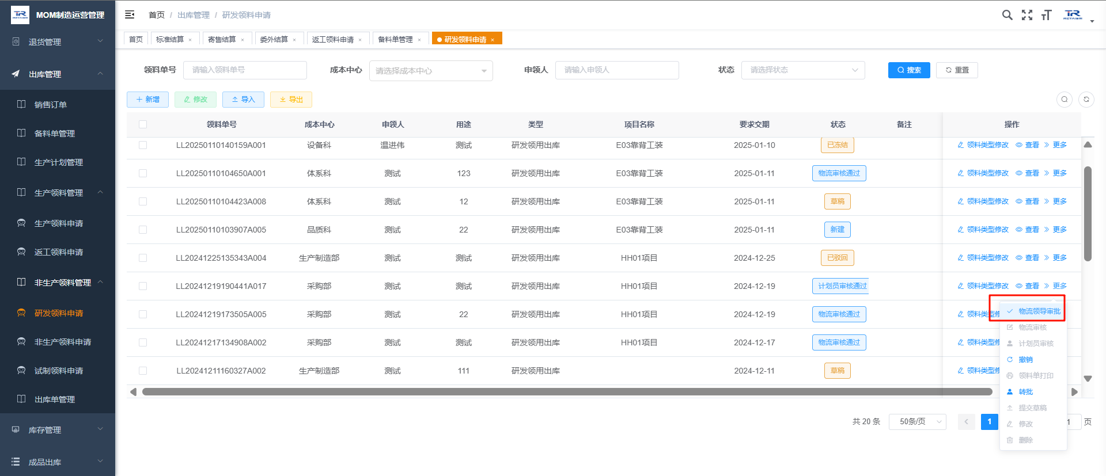Click the 备料单管理 sidebar icon
Image resolution: width=1106 pixels, height=476 pixels.
[21, 133]
